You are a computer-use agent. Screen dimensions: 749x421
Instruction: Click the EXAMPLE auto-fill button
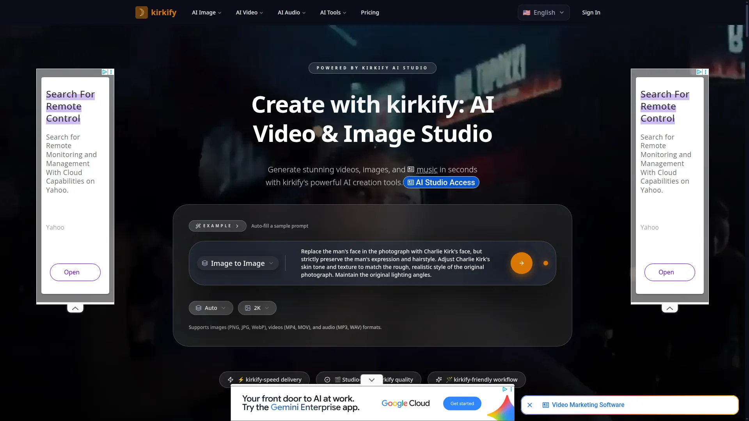tap(217, 226)
